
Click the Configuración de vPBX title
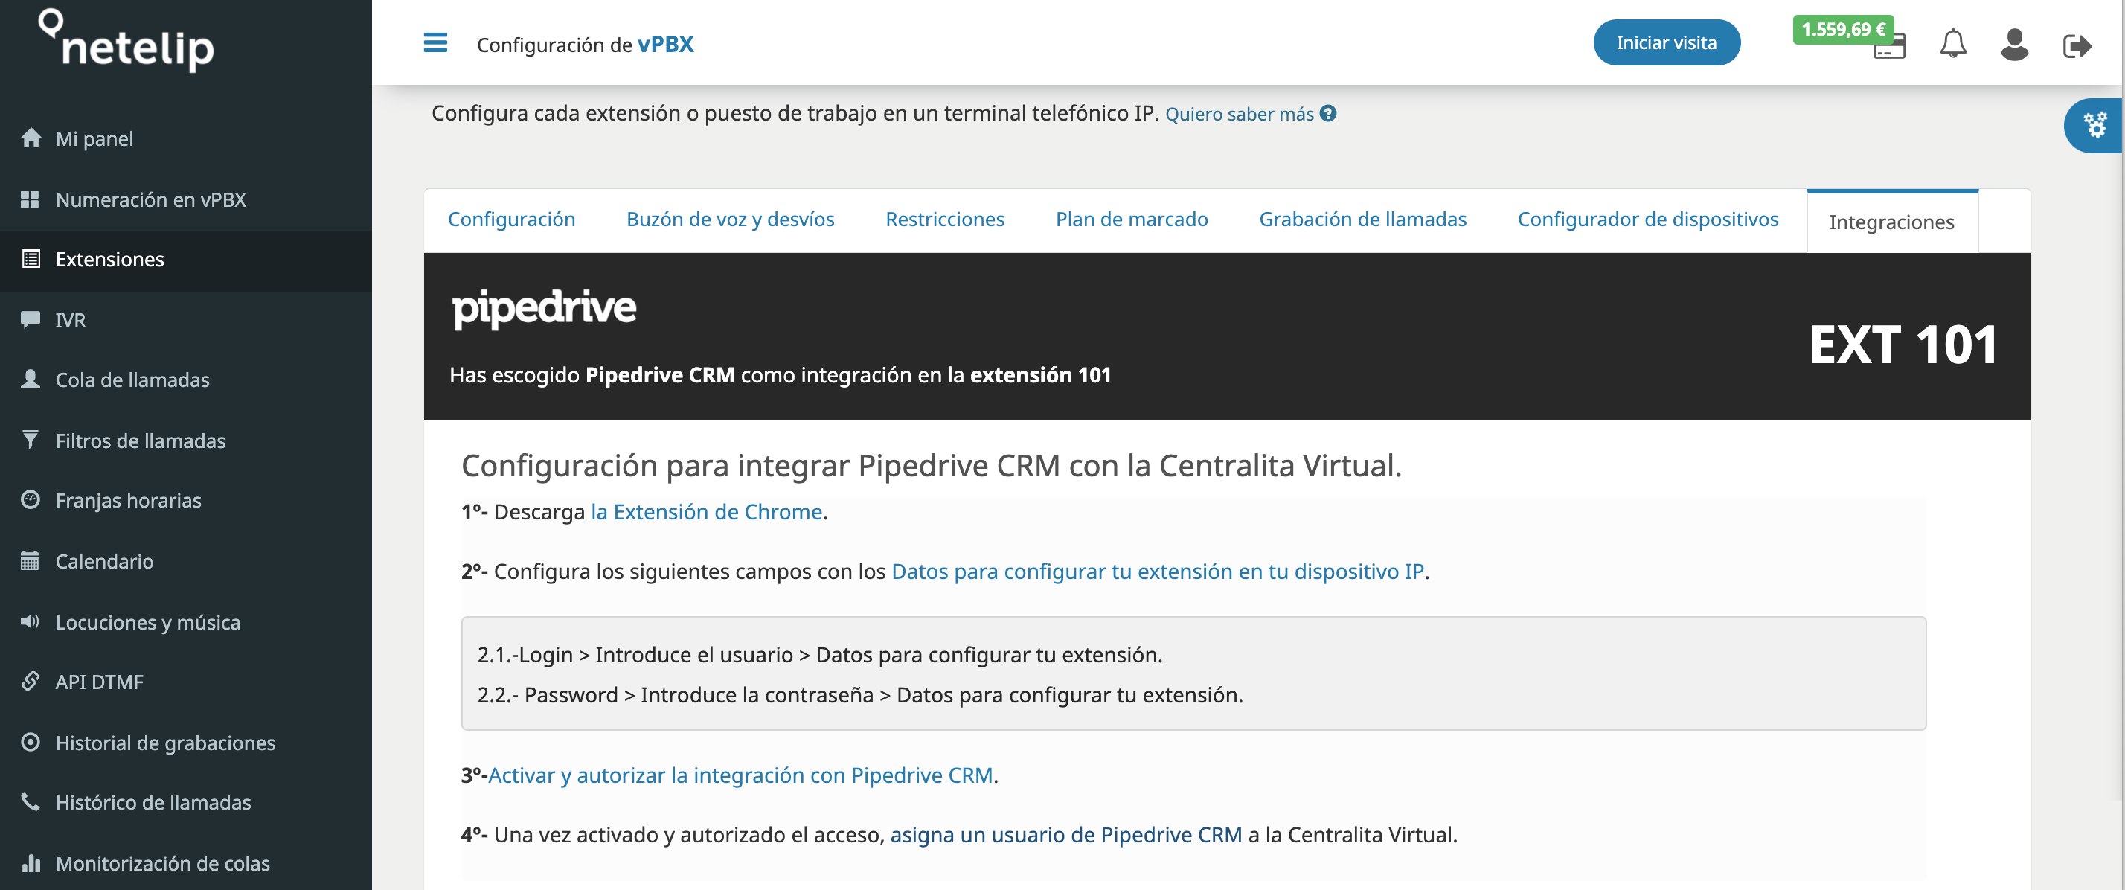point(585,44)
